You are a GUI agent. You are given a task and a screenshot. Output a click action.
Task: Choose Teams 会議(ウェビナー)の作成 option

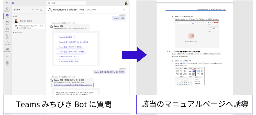pos(70,47)
